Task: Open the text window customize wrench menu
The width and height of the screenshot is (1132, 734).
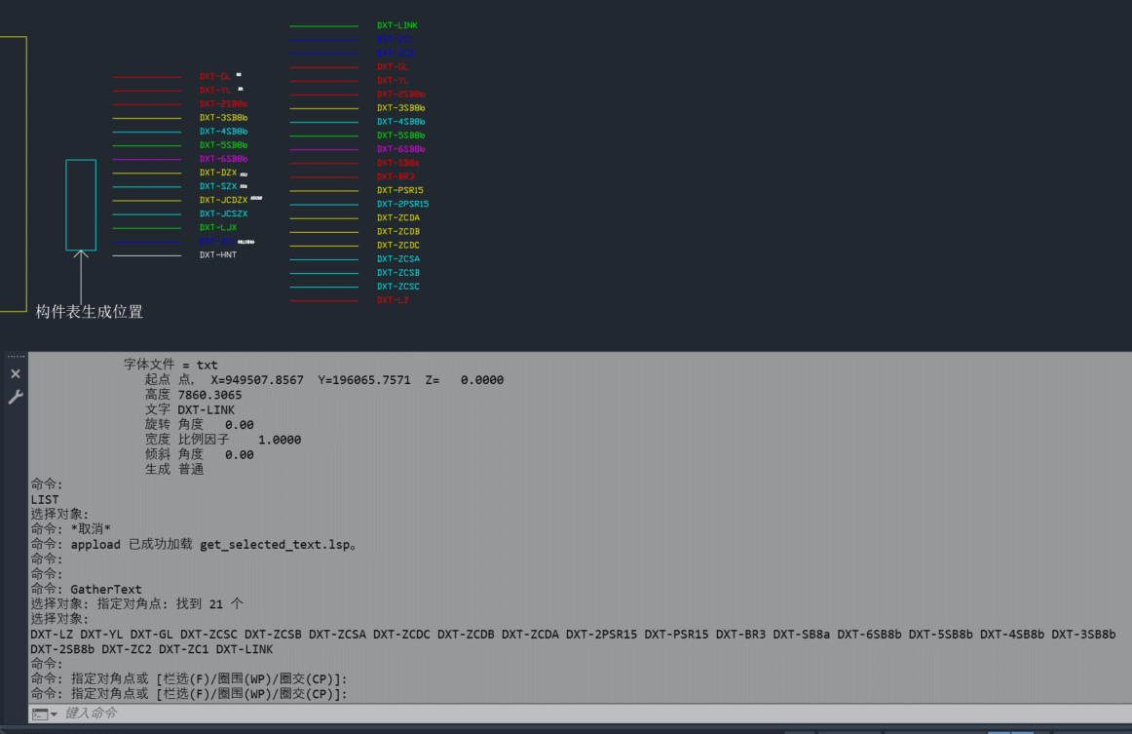Action: [16, 396]
